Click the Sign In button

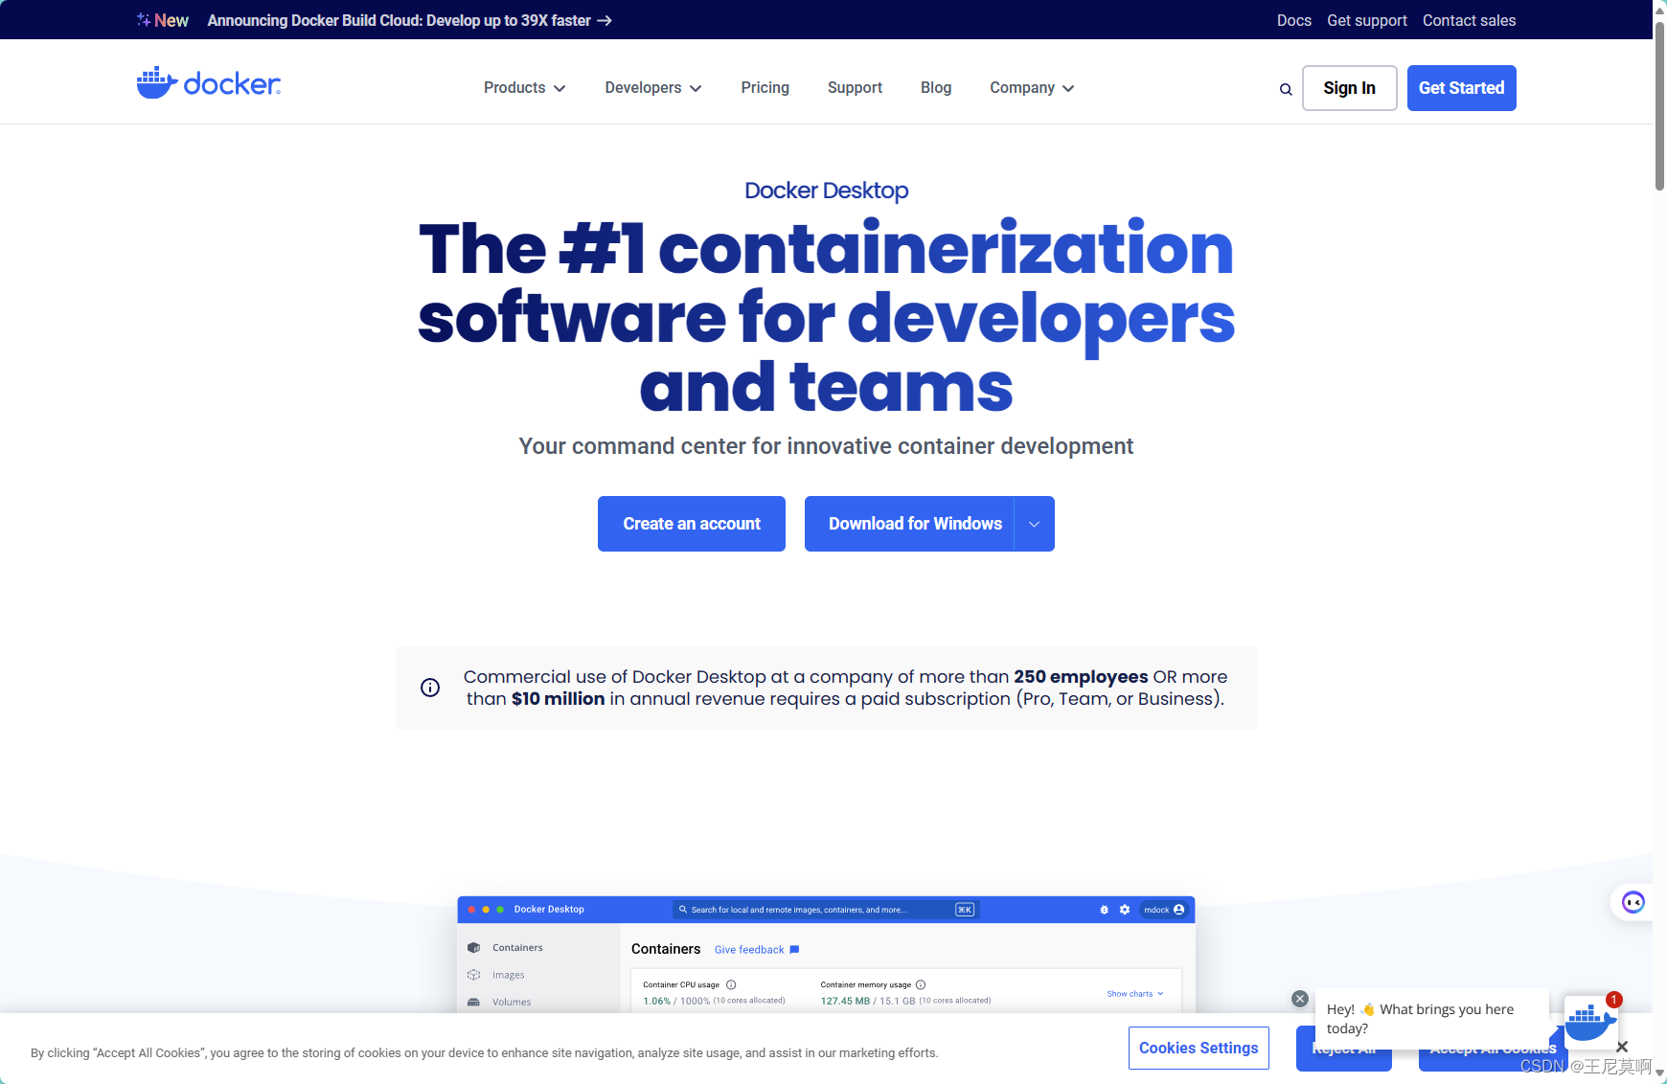pos(1349,88)
